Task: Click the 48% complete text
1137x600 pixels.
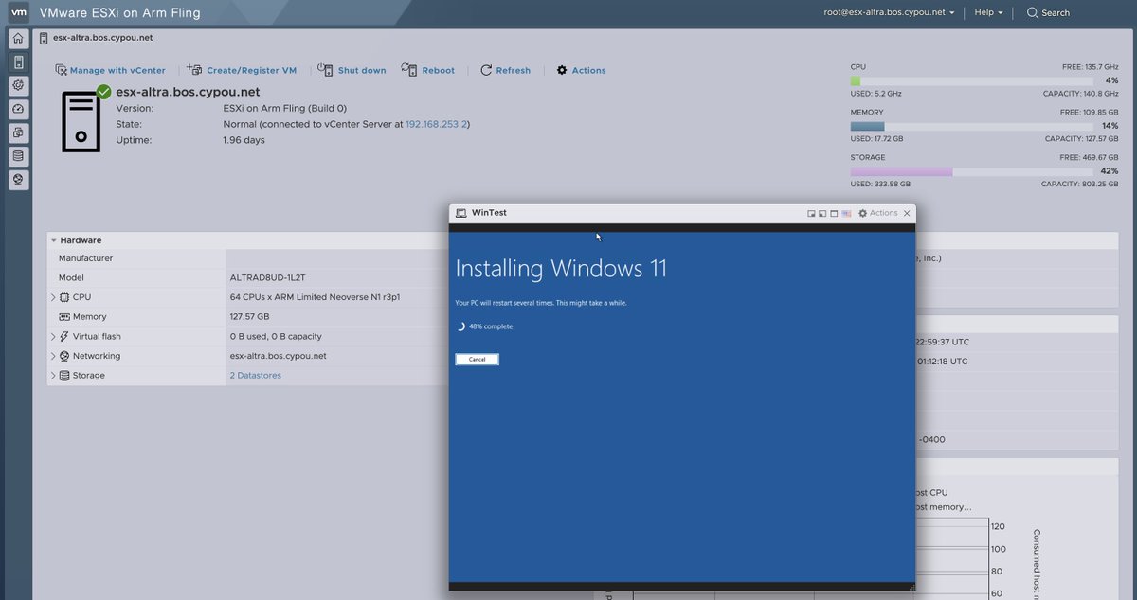Action: coord(491,326)
